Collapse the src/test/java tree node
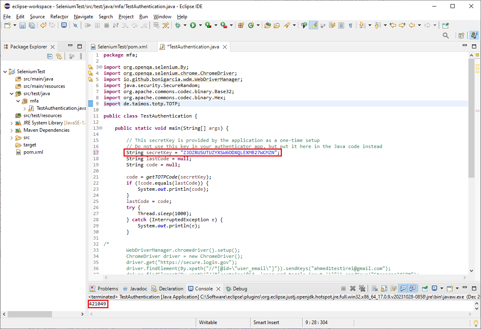Viewport: 481px width, 329px height. pos(12,93)
